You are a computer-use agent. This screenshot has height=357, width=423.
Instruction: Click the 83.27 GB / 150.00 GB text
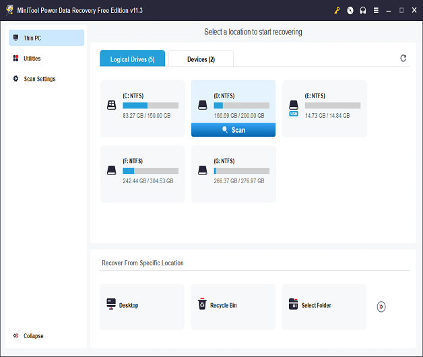(146, 115)
